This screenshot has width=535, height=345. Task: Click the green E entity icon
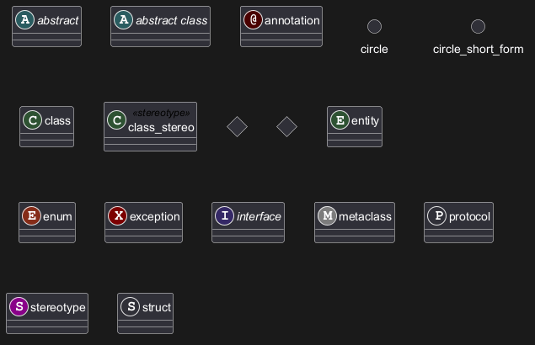[340, 120]
